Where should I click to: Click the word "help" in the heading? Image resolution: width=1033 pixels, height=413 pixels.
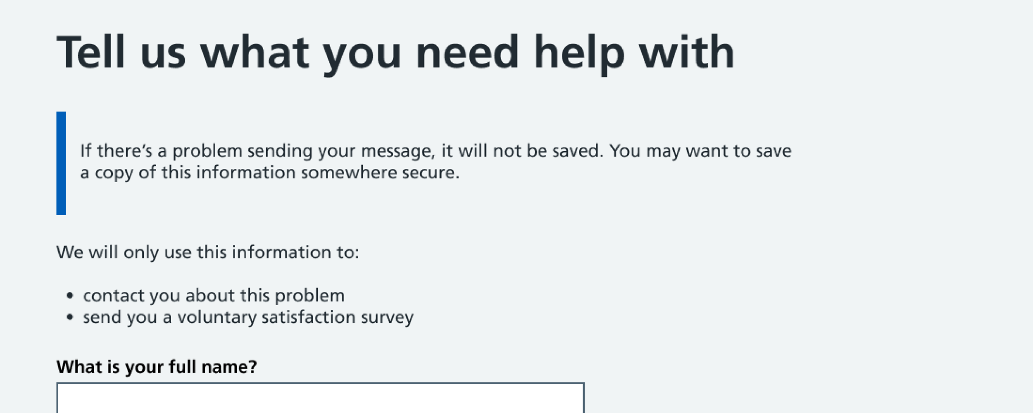pyautogui.click(x=579, y=52)
